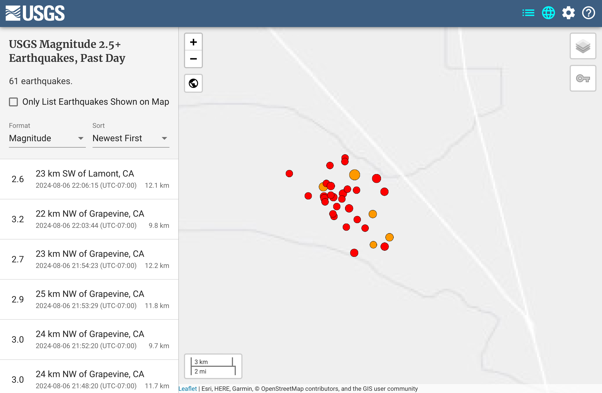
Task: Click the isolated westernmost red earthquake marker
Action: 289,174
